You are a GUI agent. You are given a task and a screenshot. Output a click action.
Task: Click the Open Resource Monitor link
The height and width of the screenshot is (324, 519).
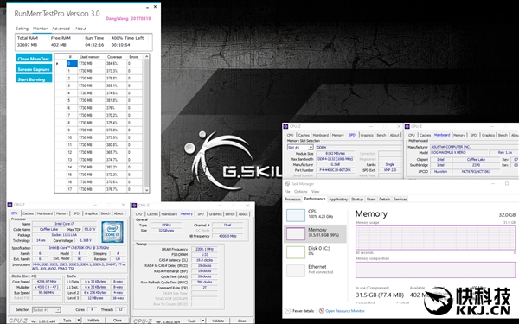click(344, 311)
